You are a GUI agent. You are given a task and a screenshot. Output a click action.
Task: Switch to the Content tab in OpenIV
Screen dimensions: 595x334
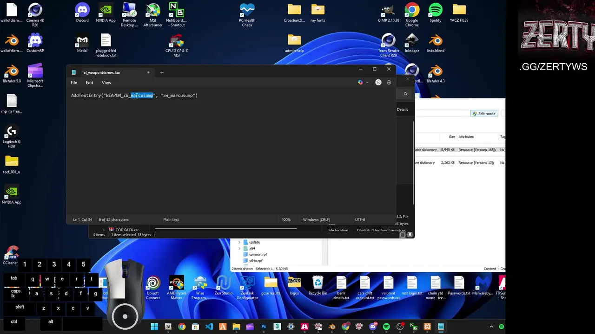489,269
